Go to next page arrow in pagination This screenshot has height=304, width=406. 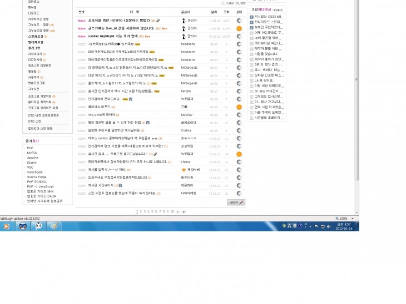coord(177,211)
